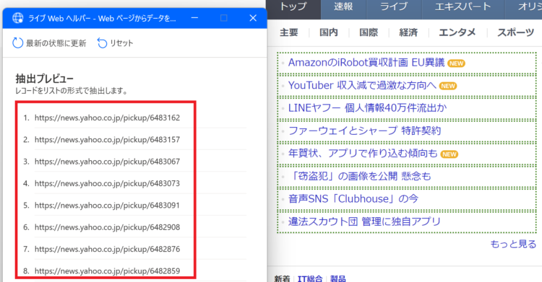Viewport: 542px width, 282px height.
Task: Select the エンタメ category
Action: [457, 32]
